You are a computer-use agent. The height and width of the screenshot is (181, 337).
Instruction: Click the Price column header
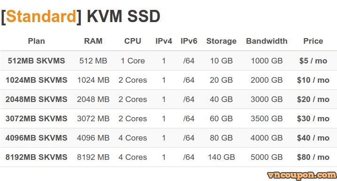coord(313,41)
